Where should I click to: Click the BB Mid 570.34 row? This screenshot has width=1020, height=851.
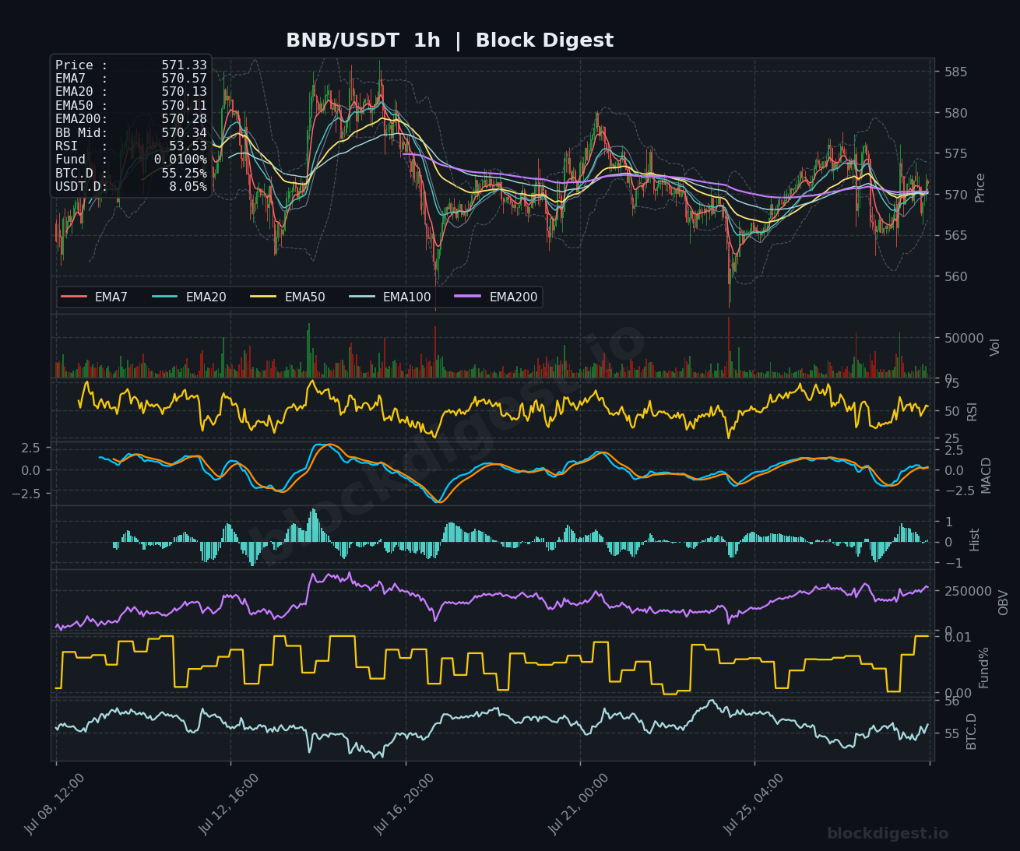click(131, 133)
